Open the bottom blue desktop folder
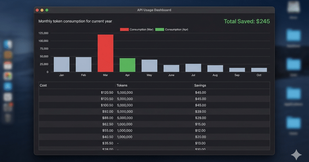This screenshot has height=162, width=309. click(x=294, y=123)
